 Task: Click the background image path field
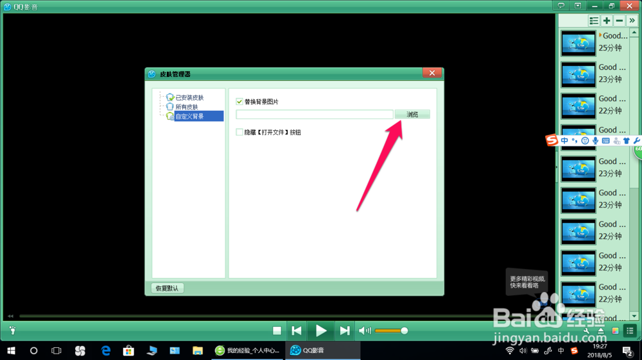(x=315, y=115)
